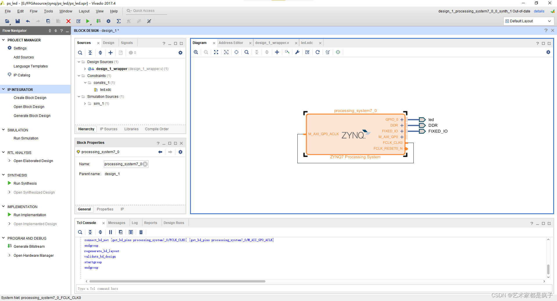Collapse the Design Sources tree node
This screenshot has width=557, height=301.
tap(79, 62)
